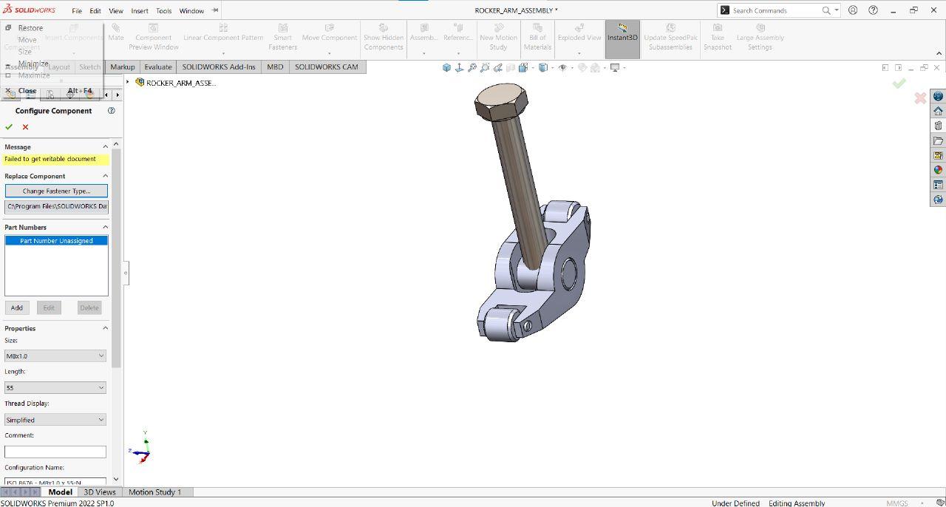Click the MMGS unit system status
Viewport: 946px width, 507px height.
[x=896, y=503]
